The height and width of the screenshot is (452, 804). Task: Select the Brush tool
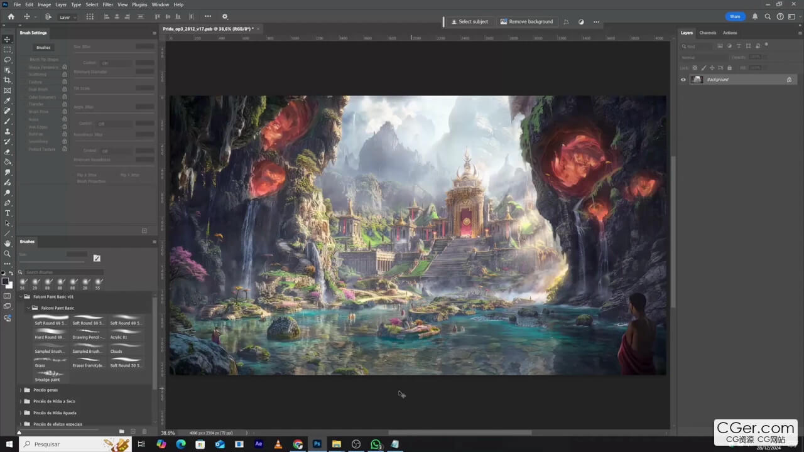(x=8, y=121)
